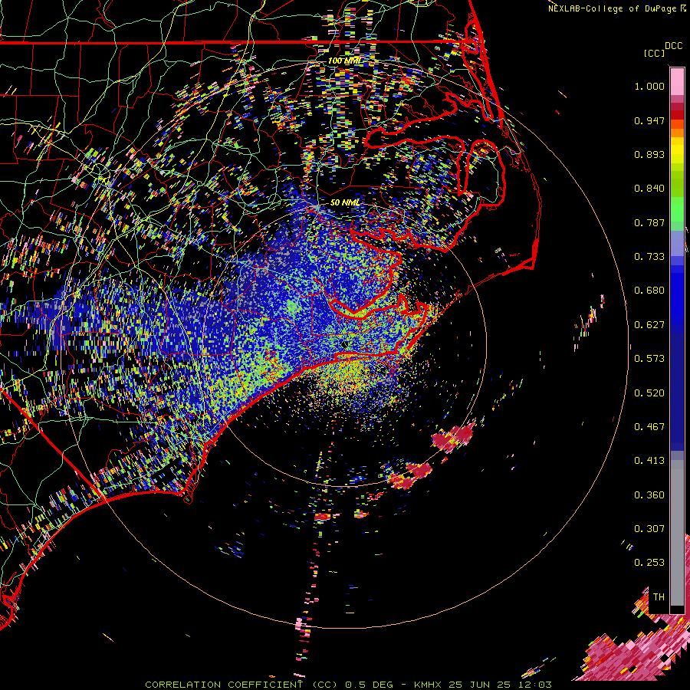Click the 50 NMI range ring label
The width and height of the screenshot is (690, 690).
pos(345,203)
